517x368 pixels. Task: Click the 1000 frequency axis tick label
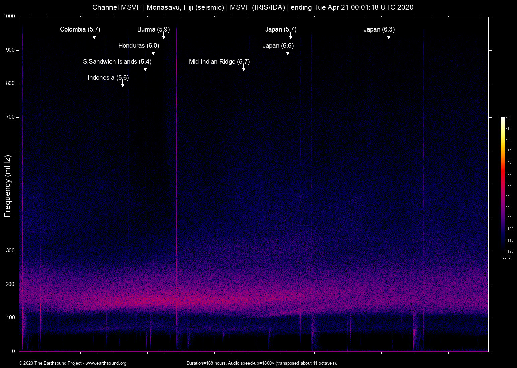[x=9, y=16]
